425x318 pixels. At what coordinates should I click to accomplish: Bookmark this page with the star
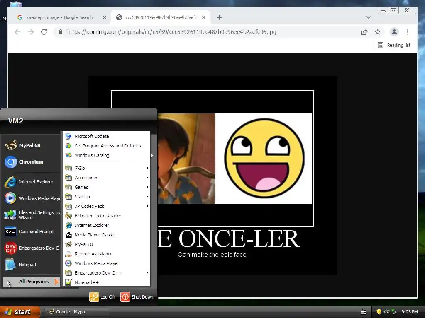378,32
